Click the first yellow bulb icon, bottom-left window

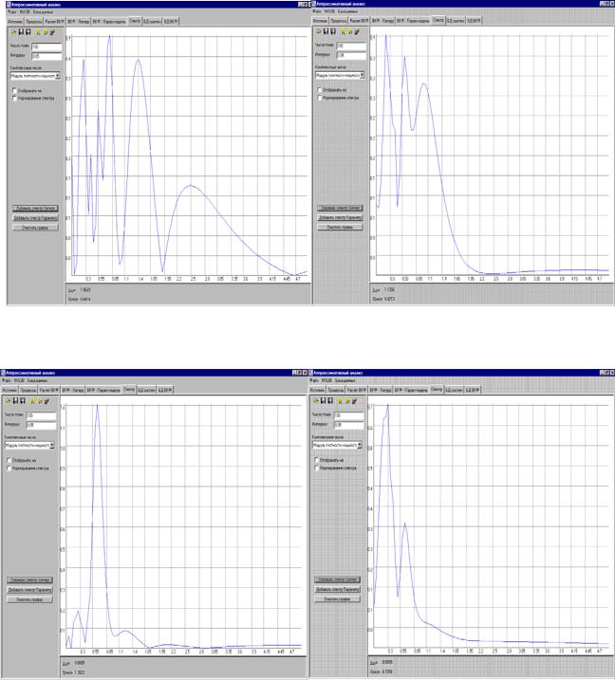coord(32,401)
